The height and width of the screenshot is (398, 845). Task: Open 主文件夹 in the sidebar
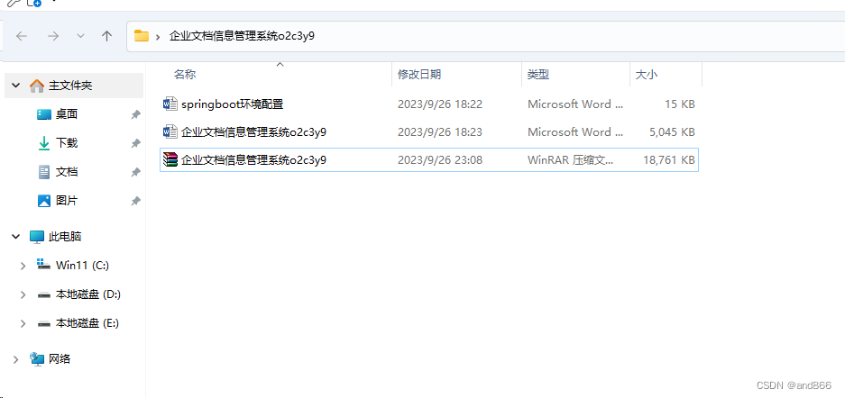[x=70, y=86]
